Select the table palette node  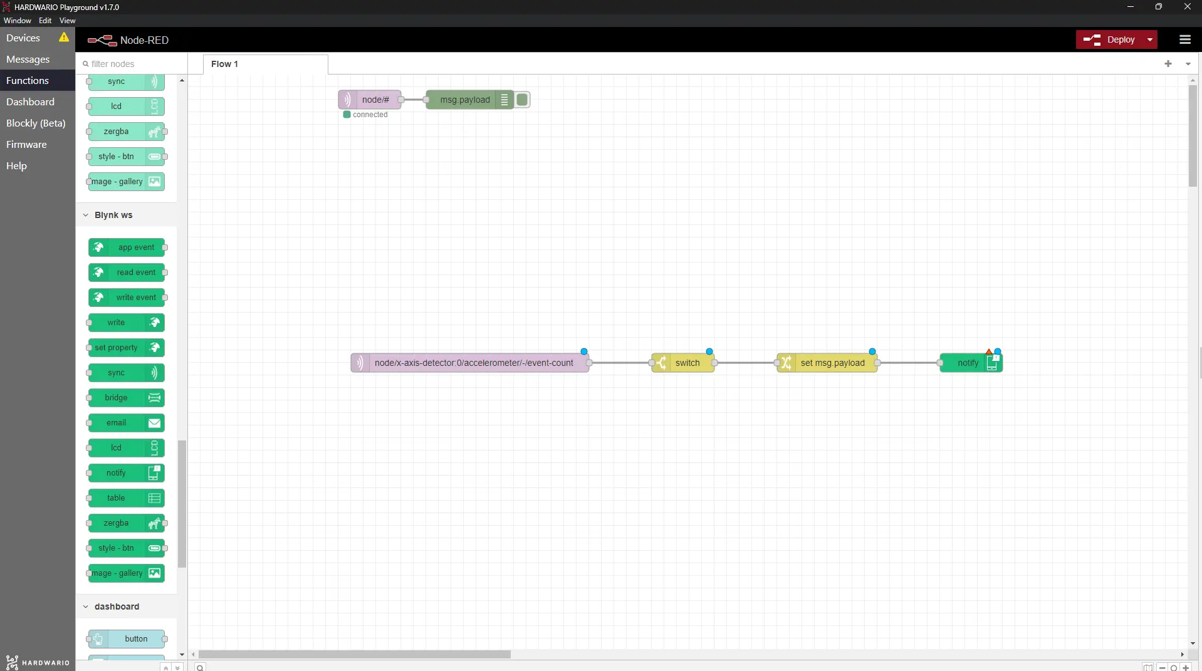(127, 498)
